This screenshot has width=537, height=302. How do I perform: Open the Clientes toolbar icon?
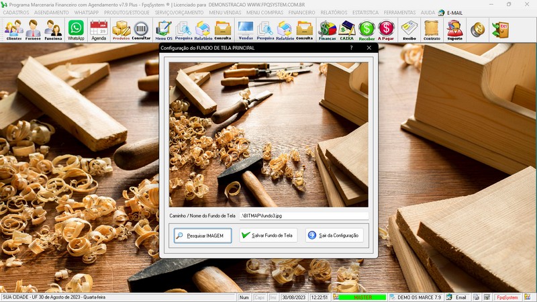click(x=13, y=30)
